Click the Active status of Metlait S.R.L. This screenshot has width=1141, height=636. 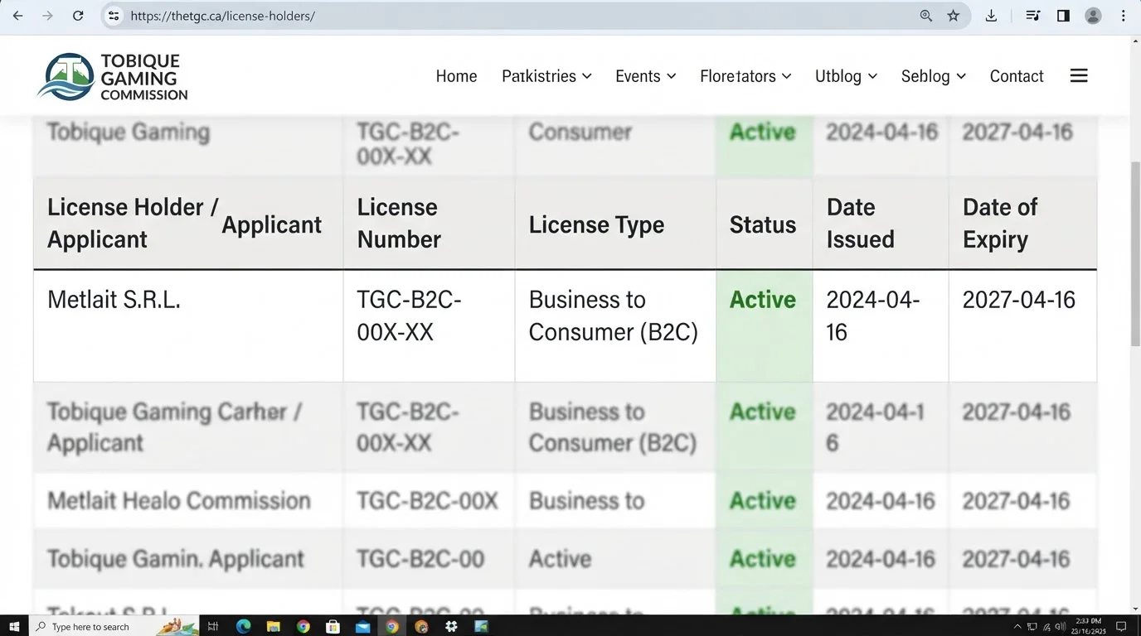click(763, 300)
